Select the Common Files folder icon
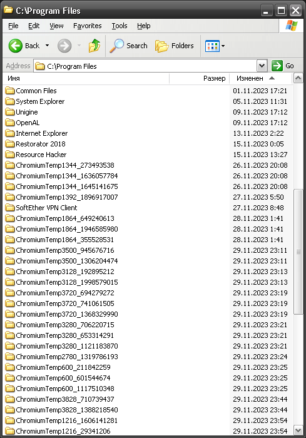The height and width of the screenshot is (438, 306). [10, 91]
